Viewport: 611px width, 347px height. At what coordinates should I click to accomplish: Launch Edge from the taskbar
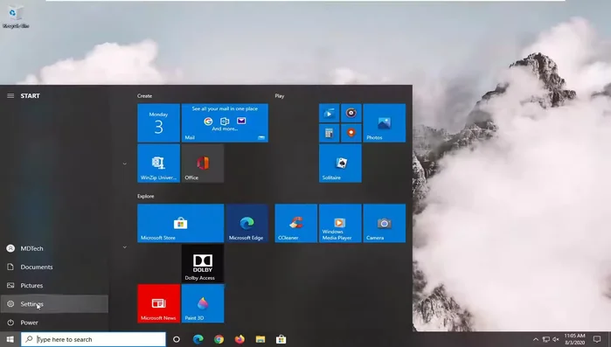pyautogui.click(x=198, y=339)
